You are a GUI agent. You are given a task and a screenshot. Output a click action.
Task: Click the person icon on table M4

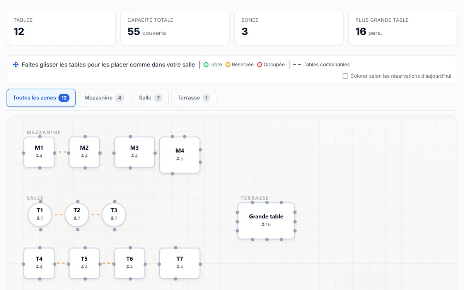pos(178,159)
